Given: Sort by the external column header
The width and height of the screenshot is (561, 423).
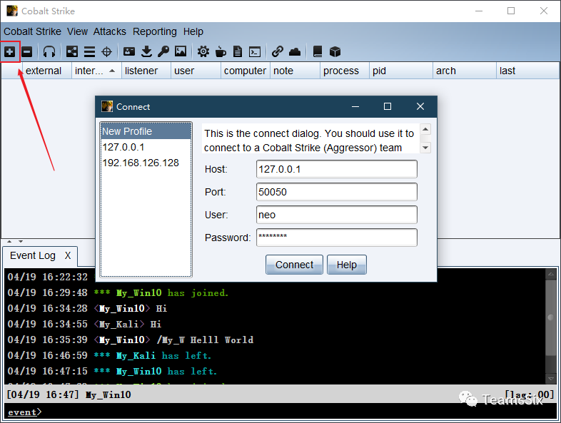Looking at the screenshot, I should [x=47, y=71].
